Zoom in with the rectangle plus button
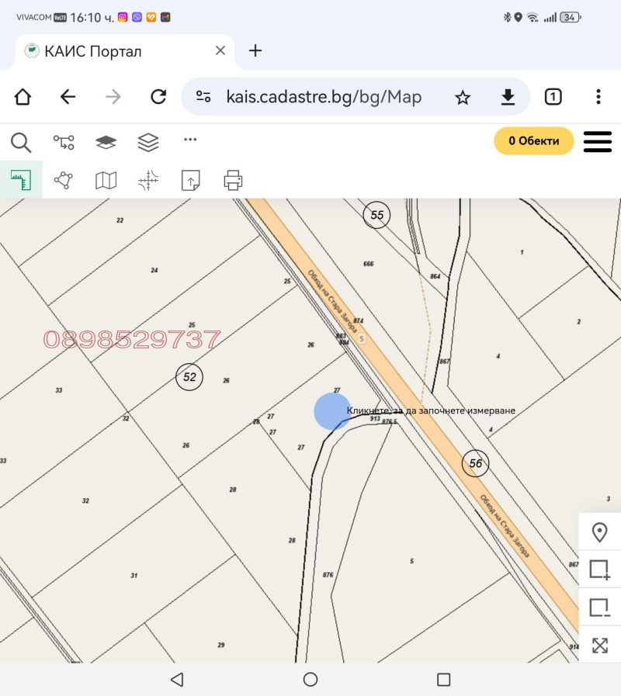The image size is (621, 696). click(599, 570)
